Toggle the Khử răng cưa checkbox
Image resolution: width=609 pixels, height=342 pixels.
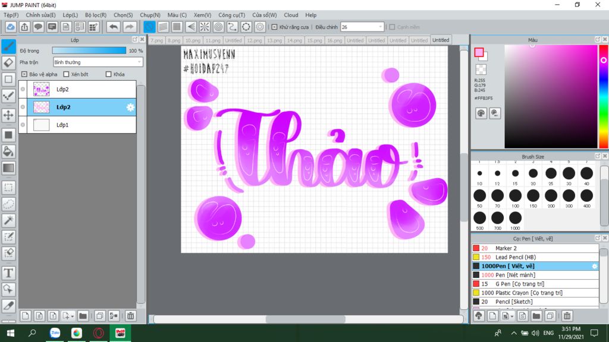275,27
